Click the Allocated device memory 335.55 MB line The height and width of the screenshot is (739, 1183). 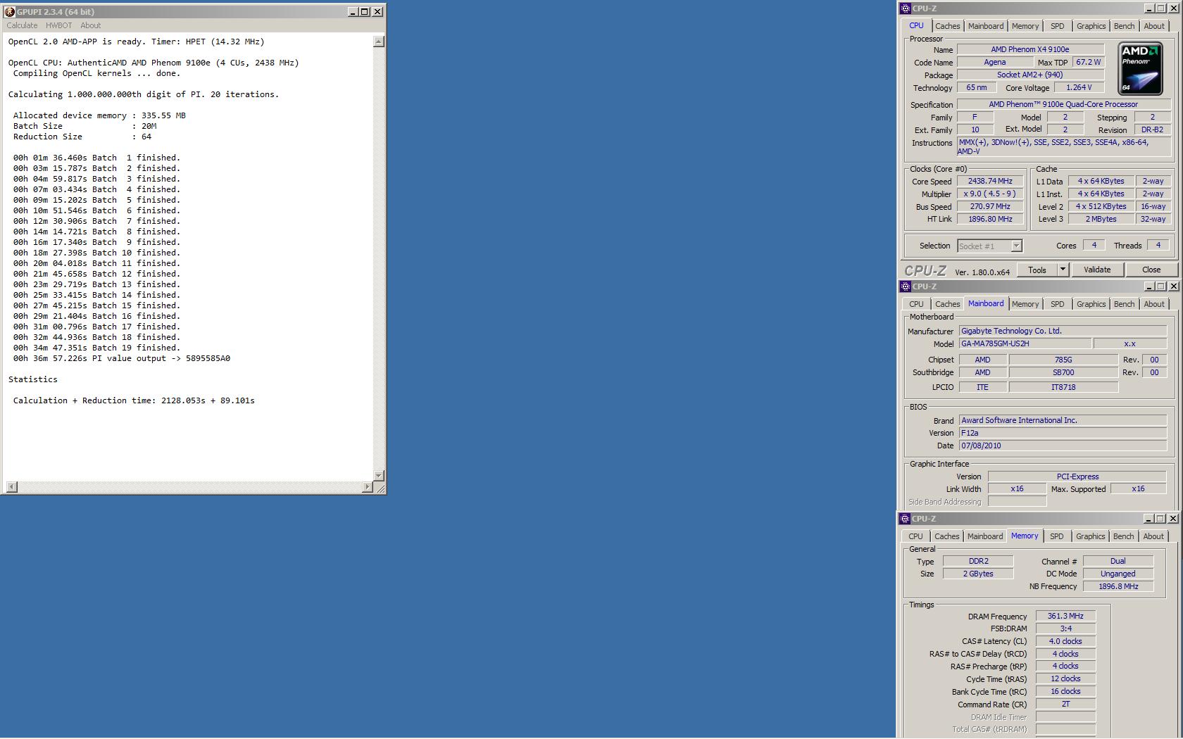click(99, 115)
